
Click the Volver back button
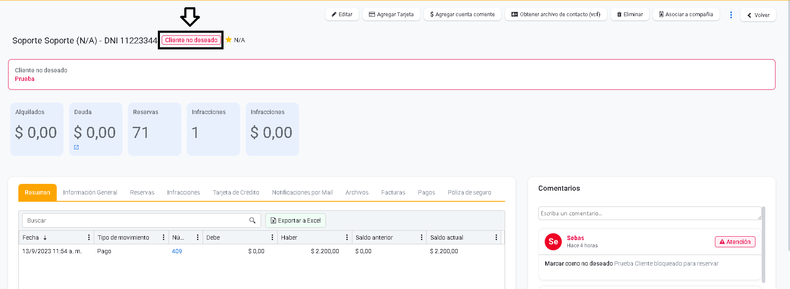[758, 15]
